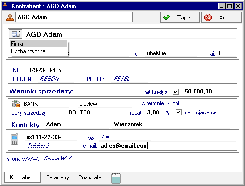
Task: Click the Strona WWW placeholder field
Action: [x=139, y=158]
